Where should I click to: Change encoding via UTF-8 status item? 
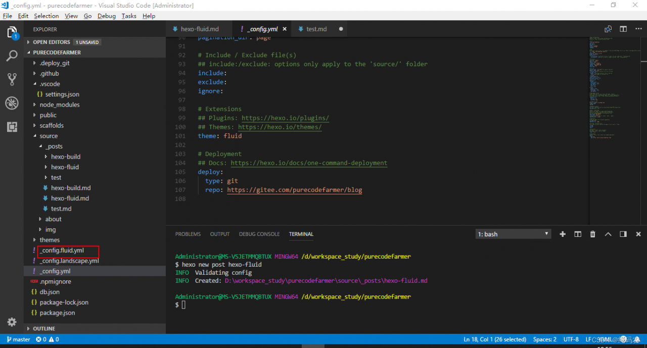pos(571,339)
